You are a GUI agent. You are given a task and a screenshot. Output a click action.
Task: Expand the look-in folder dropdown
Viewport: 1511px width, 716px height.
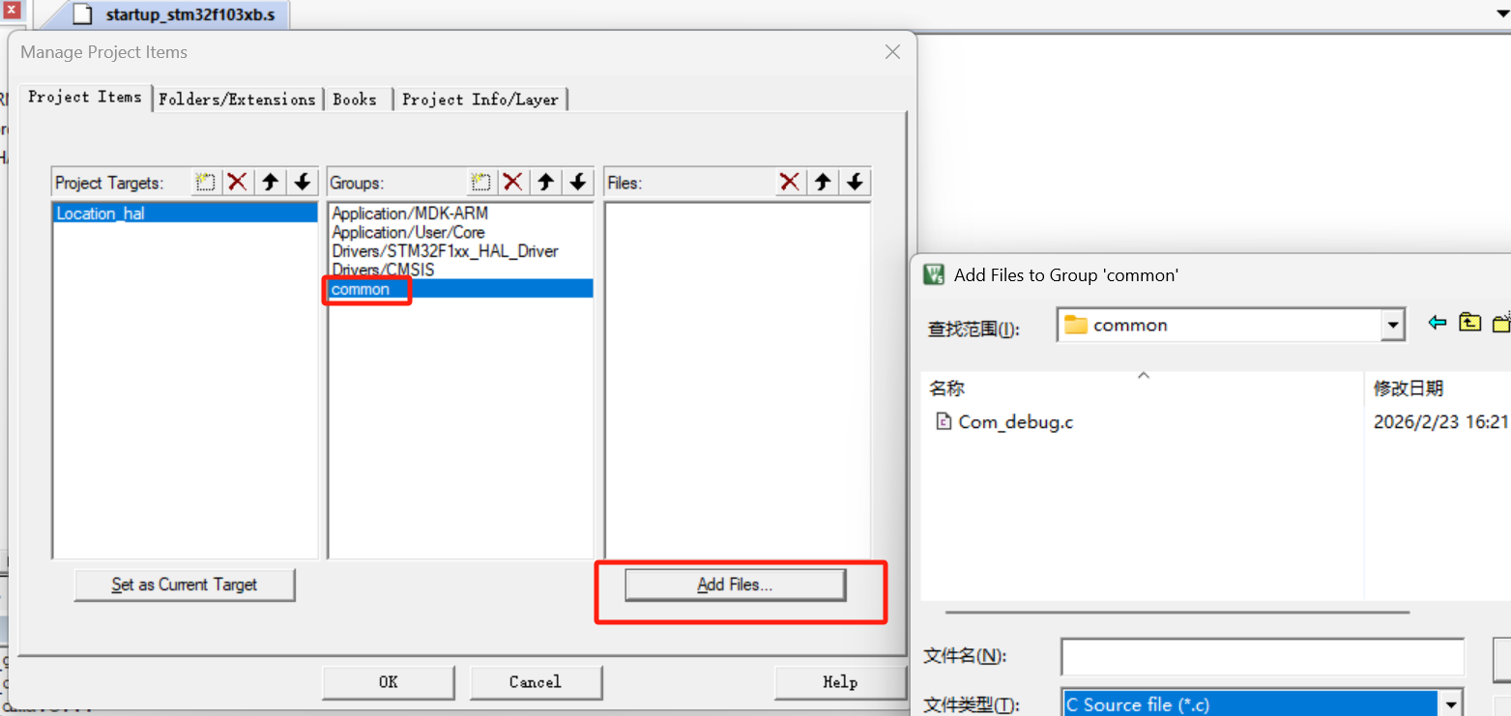(x=1393, y=326)
